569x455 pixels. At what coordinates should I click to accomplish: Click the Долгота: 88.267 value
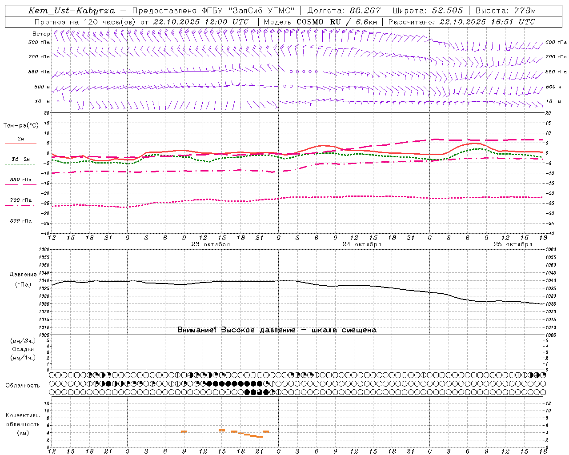coord(344,11)
